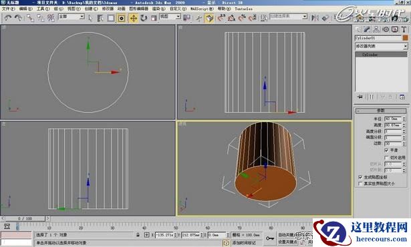Click the Use Pivot Point Center icon
This screenshot has height=247, width=411.
186,18
